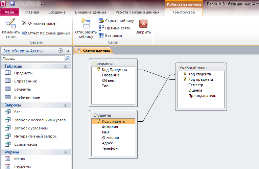Select the Меню form
This screenshot has height=169, width=259.
point(36,159)
